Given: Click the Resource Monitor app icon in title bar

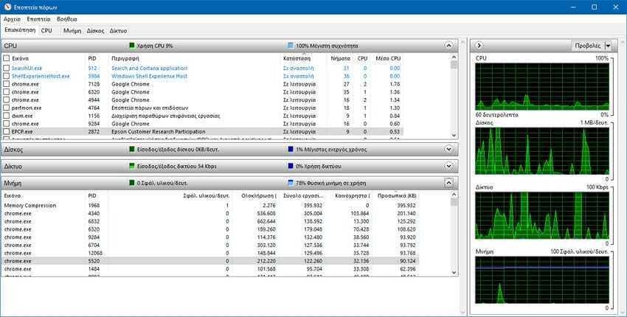Looking at the screenshot, I should tap(7, 7).
